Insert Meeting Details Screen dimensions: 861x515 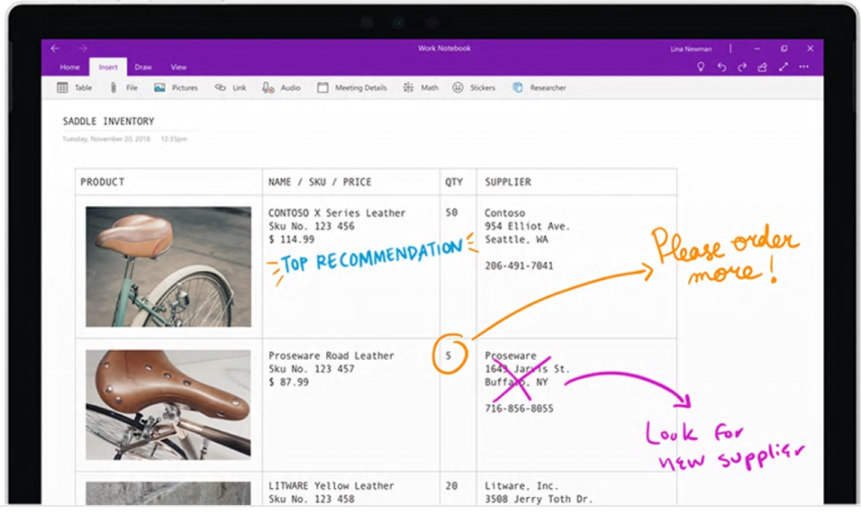(x=352, y=87)
